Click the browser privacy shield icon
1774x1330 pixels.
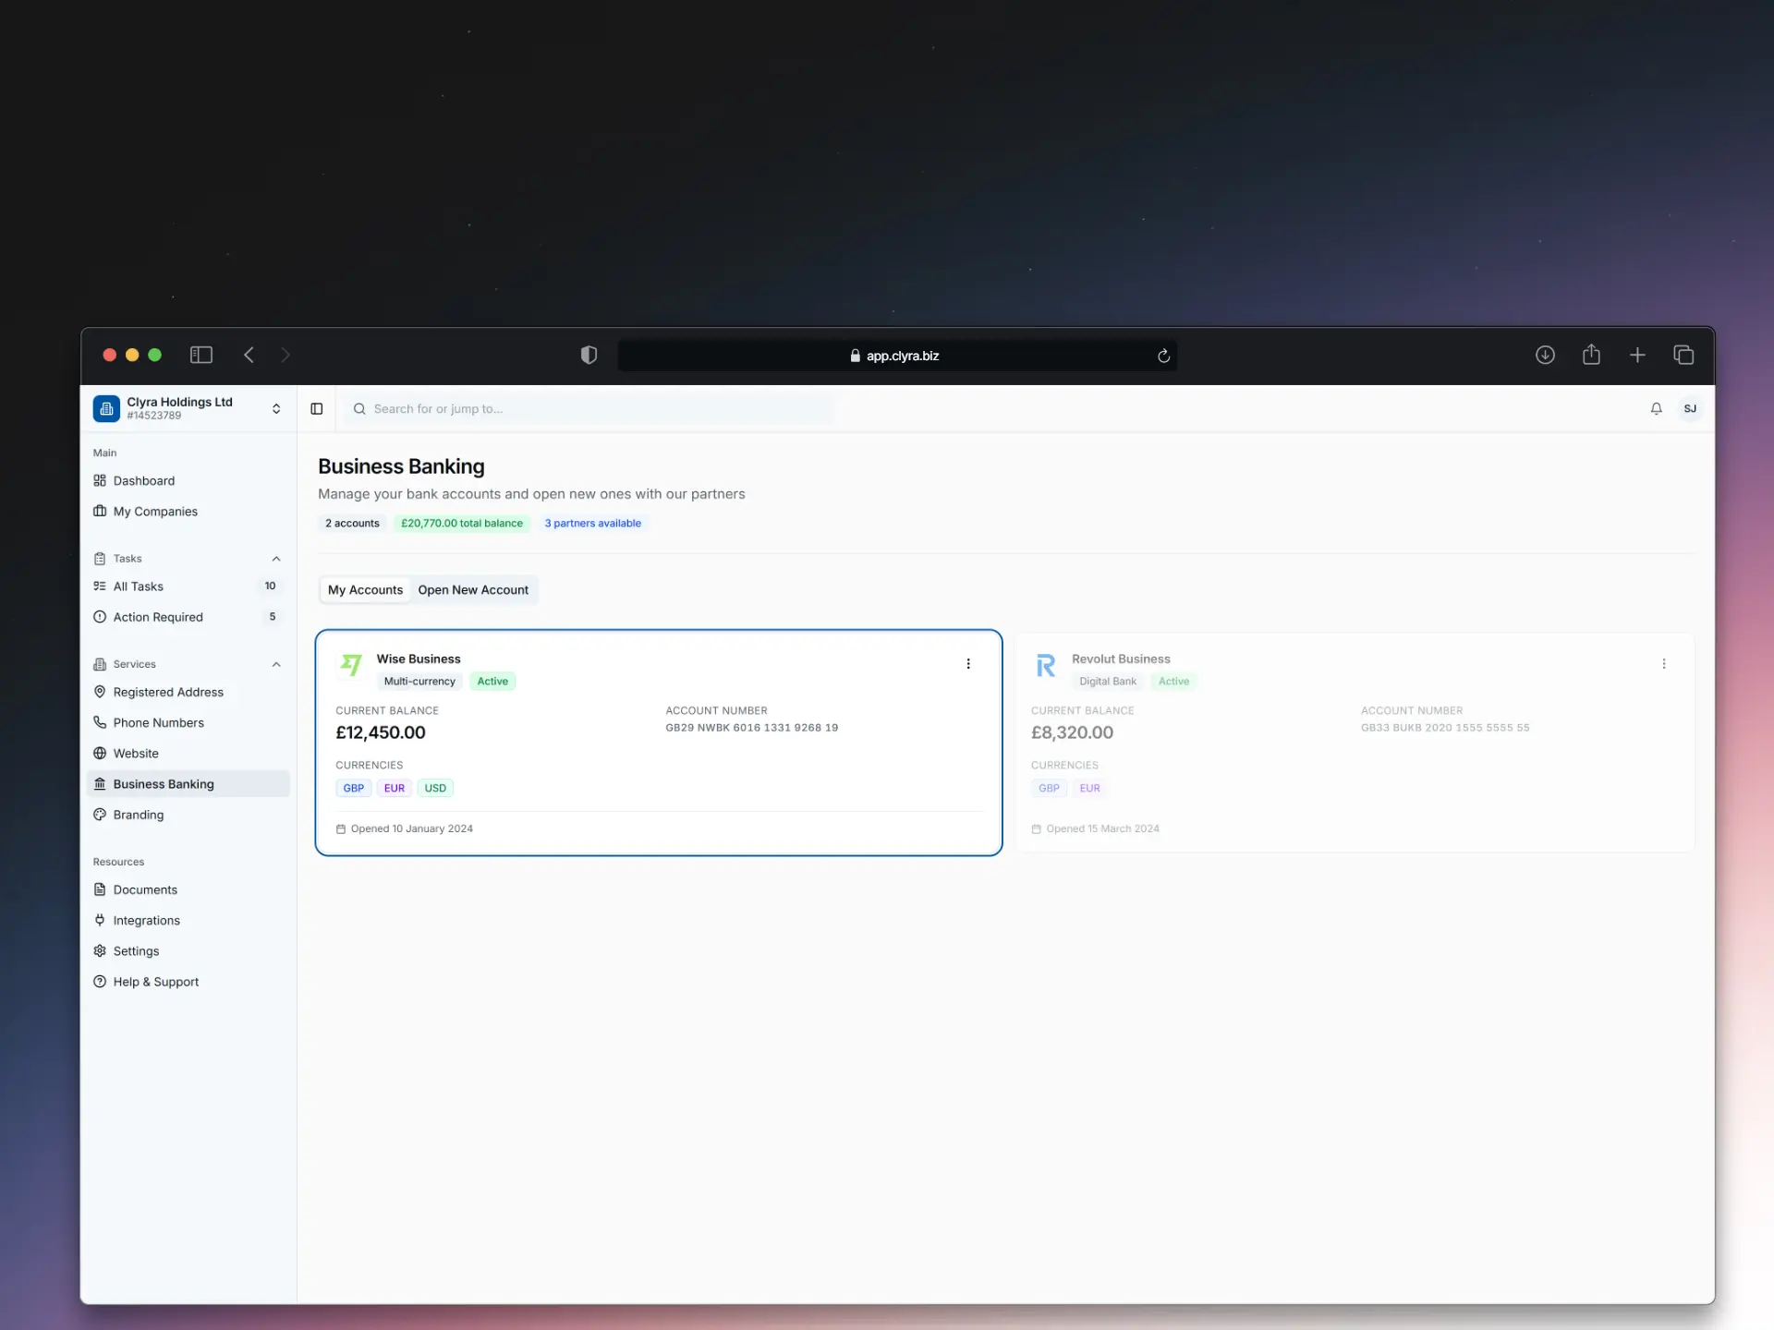click(589, 355)
